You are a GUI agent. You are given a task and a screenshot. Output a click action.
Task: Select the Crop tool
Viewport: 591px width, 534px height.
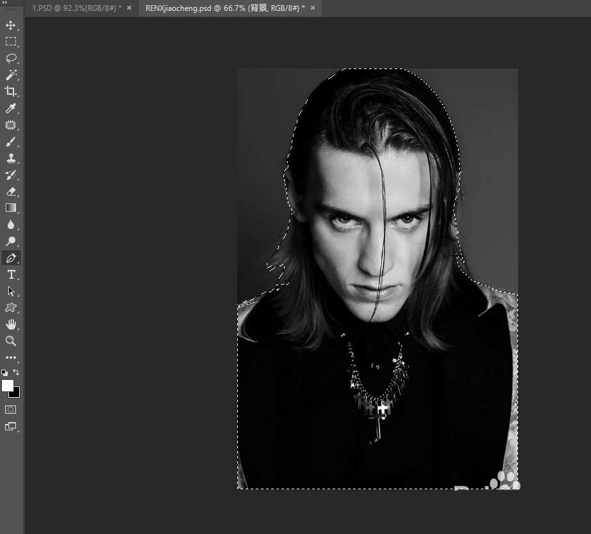pyautogui.click(x=10, y=91)
